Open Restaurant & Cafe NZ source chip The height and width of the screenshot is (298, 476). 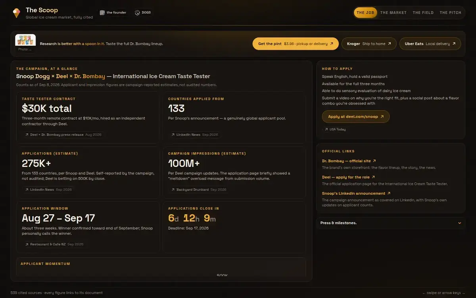tap(54, 244)
